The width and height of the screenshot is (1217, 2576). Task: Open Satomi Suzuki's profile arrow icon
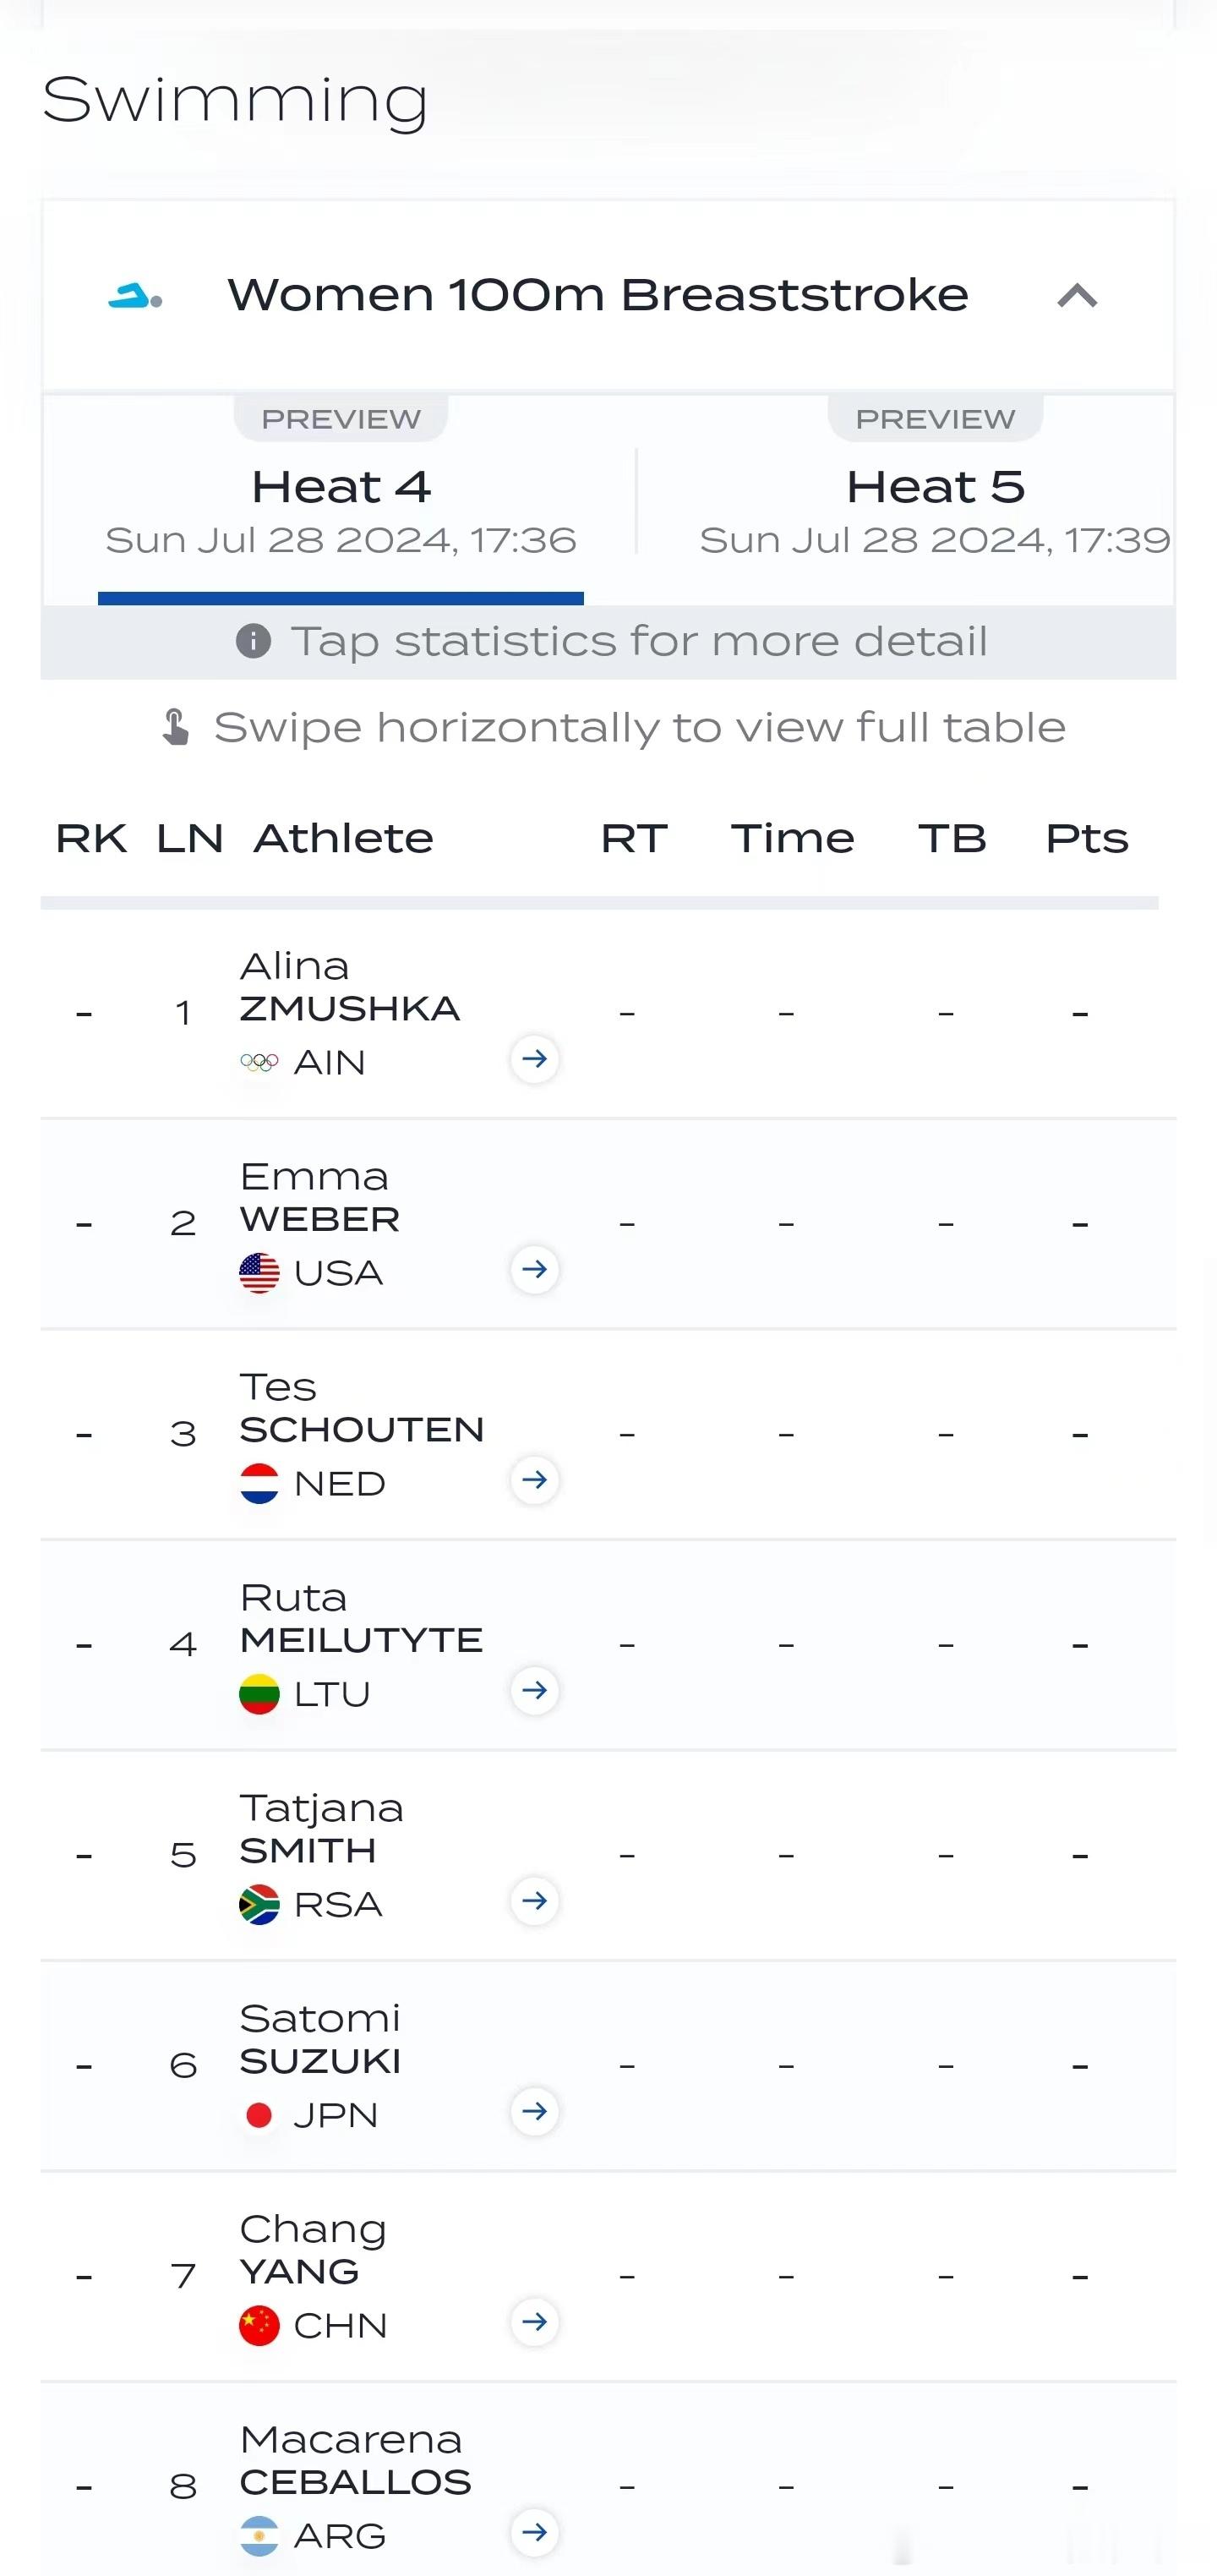(x=535, y=2112)
